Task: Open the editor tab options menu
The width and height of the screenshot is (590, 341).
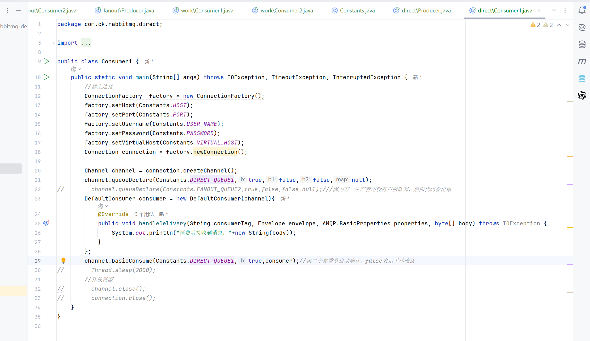Action: (565, 10)
